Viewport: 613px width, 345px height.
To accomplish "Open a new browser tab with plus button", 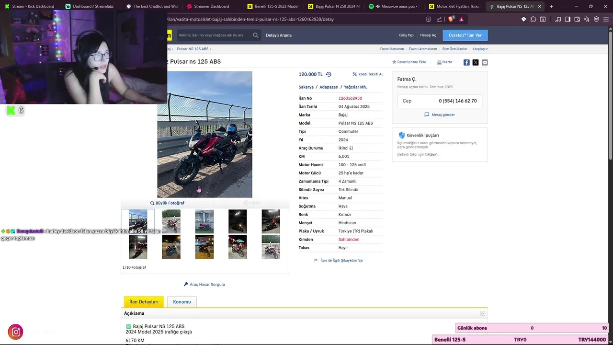I will tap(551, 6).
